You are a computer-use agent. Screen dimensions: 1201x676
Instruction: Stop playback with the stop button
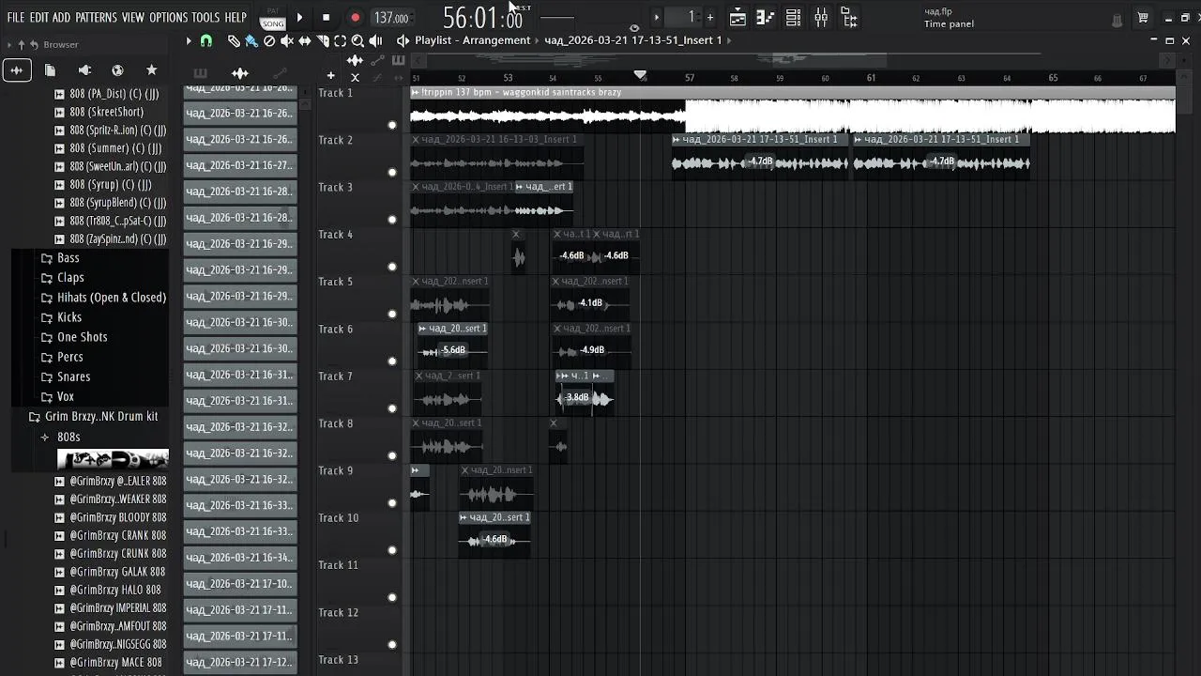(x=326, y=17)
